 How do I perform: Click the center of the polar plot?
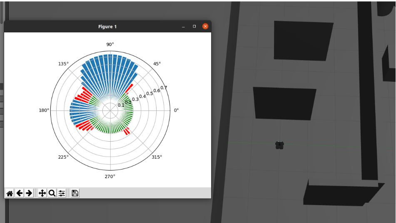click(x=110, y=111)
